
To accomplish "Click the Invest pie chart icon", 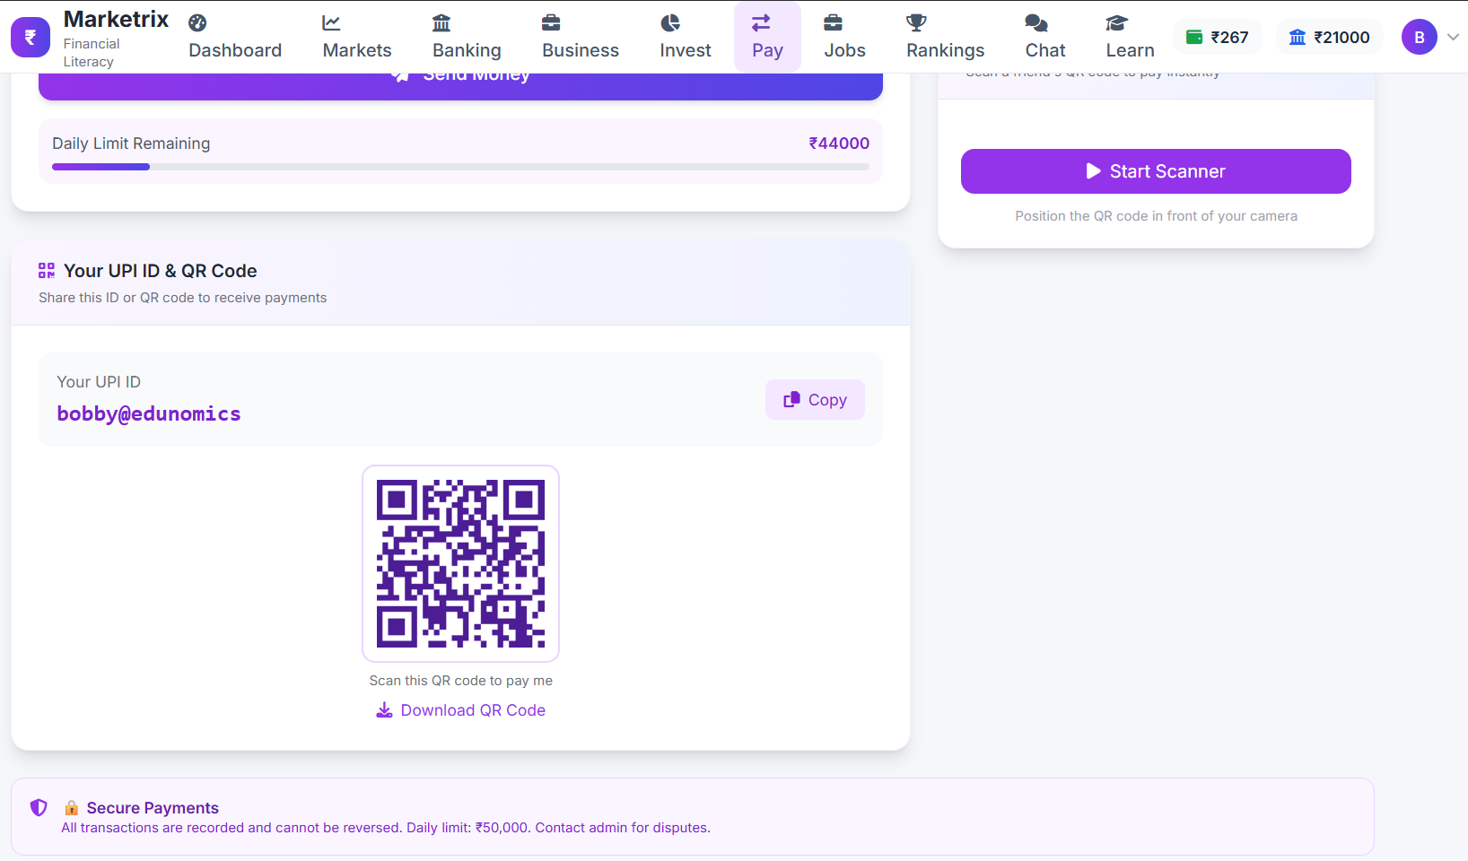I will tap(670, 23).
